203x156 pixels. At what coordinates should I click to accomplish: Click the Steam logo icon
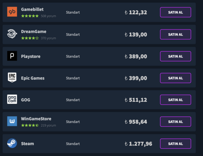point(12,143)
